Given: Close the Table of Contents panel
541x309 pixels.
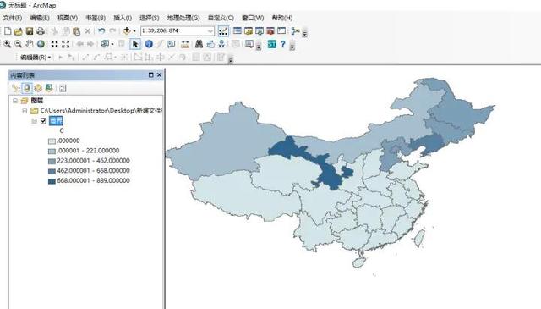Looking at the screenshot, I should point(159,74).
